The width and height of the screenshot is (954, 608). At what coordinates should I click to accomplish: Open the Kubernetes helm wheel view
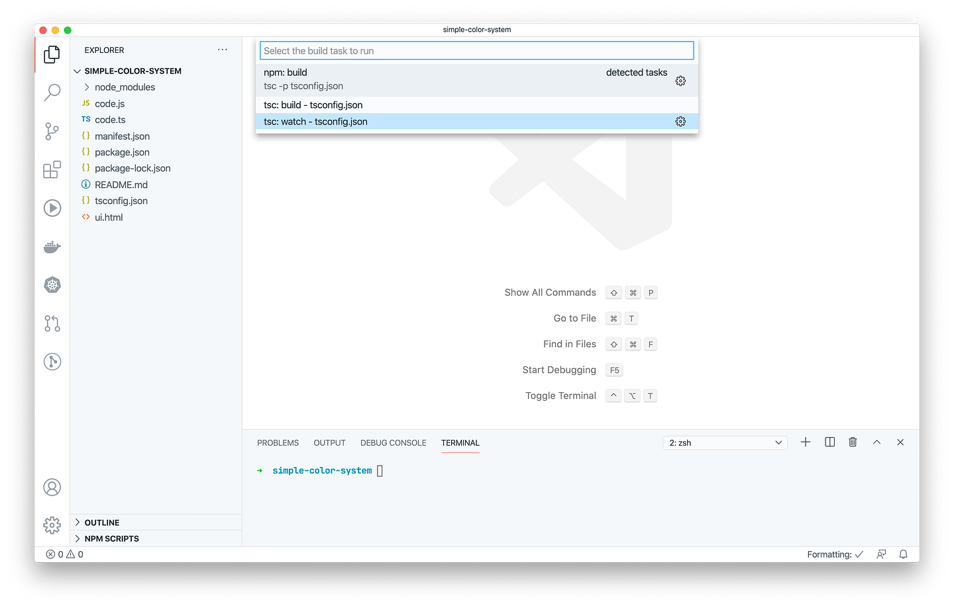(52, 285)
